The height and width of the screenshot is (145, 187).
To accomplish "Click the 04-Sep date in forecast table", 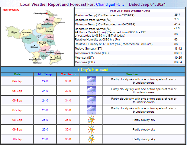I will coord(17,81).
